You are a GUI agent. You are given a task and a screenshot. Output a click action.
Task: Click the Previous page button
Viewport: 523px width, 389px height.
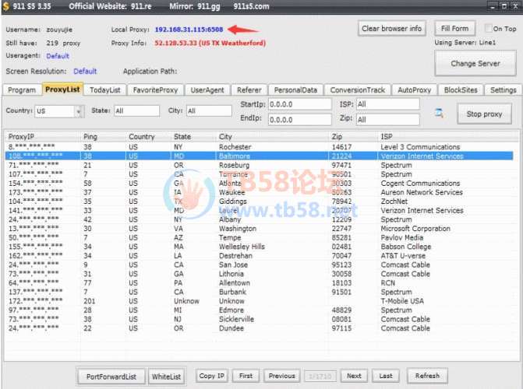[x=282, y=376]
